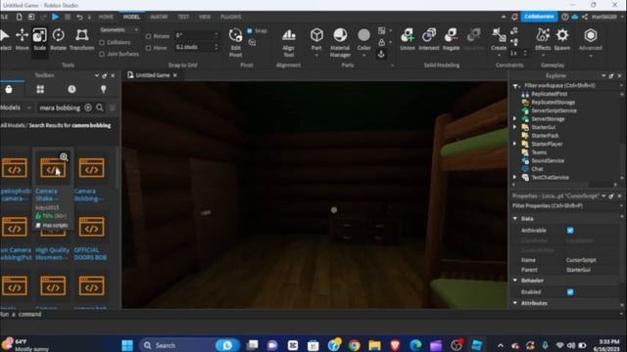Click the Spawn gear icon
The height and width of the screenshot is (352, 627).
[x=561, y=35]
